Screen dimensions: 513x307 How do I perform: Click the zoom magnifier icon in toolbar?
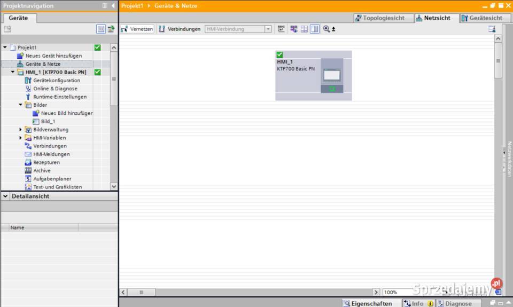coord(327,29)
